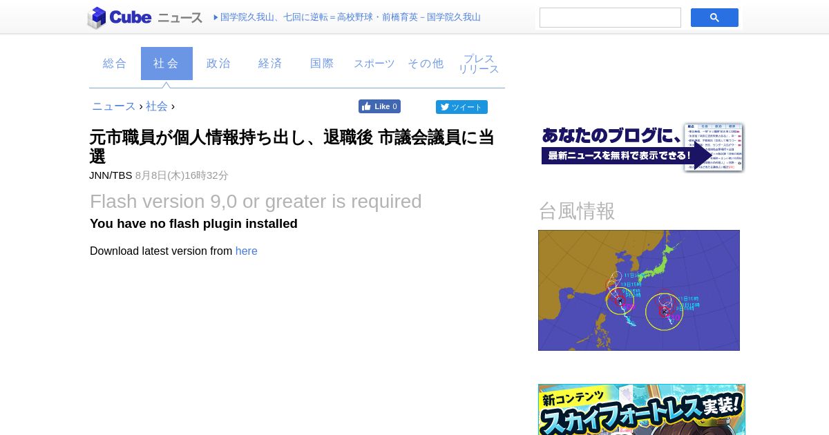
Task: Open the 国学院久我山 headline link
Action: 350,17
